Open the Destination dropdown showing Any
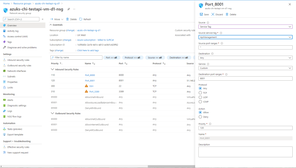The height and width of the screenshot is (168, 296). 245,58
